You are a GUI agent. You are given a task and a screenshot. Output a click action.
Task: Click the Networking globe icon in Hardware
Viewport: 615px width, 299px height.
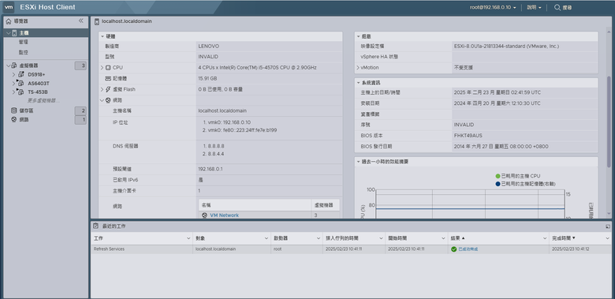pos(108,100)
